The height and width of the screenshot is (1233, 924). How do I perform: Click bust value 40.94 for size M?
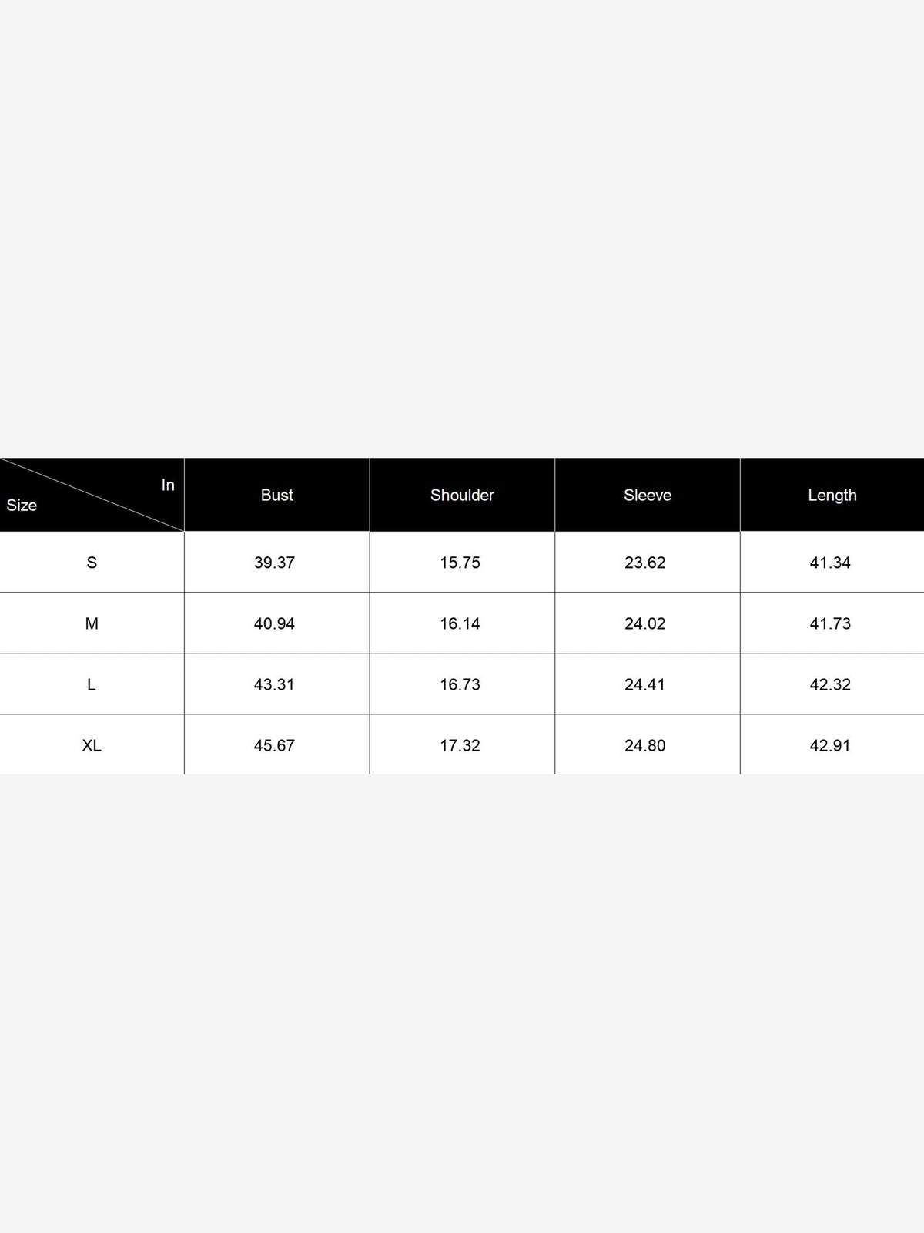coord(275,623)
